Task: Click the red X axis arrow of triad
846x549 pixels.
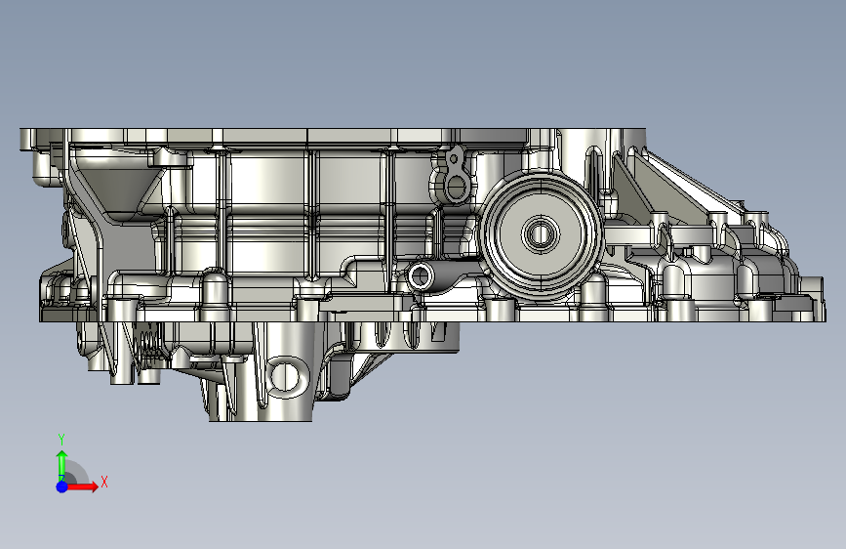Action: coord(83,486)
